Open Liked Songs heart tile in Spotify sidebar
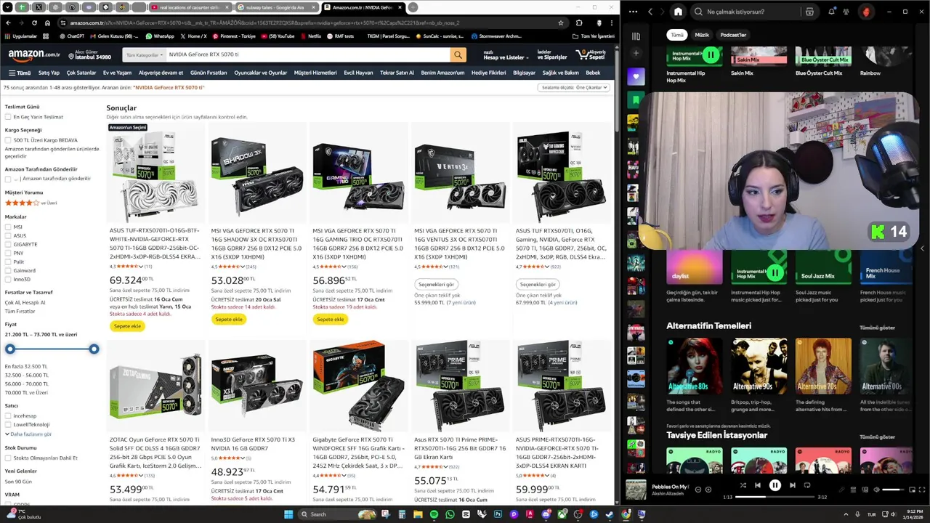 (636, 76)
